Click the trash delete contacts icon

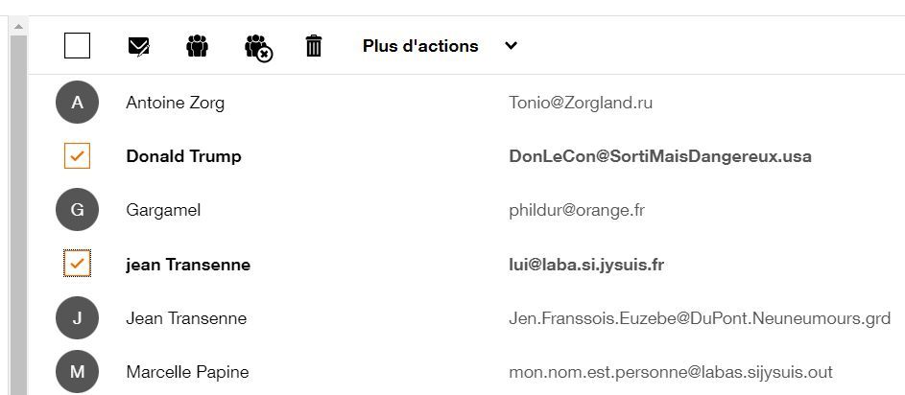coord(314,46)
